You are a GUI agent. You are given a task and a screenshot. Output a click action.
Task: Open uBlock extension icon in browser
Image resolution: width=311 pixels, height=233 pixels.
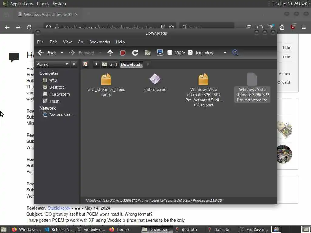tap(293, 27)
